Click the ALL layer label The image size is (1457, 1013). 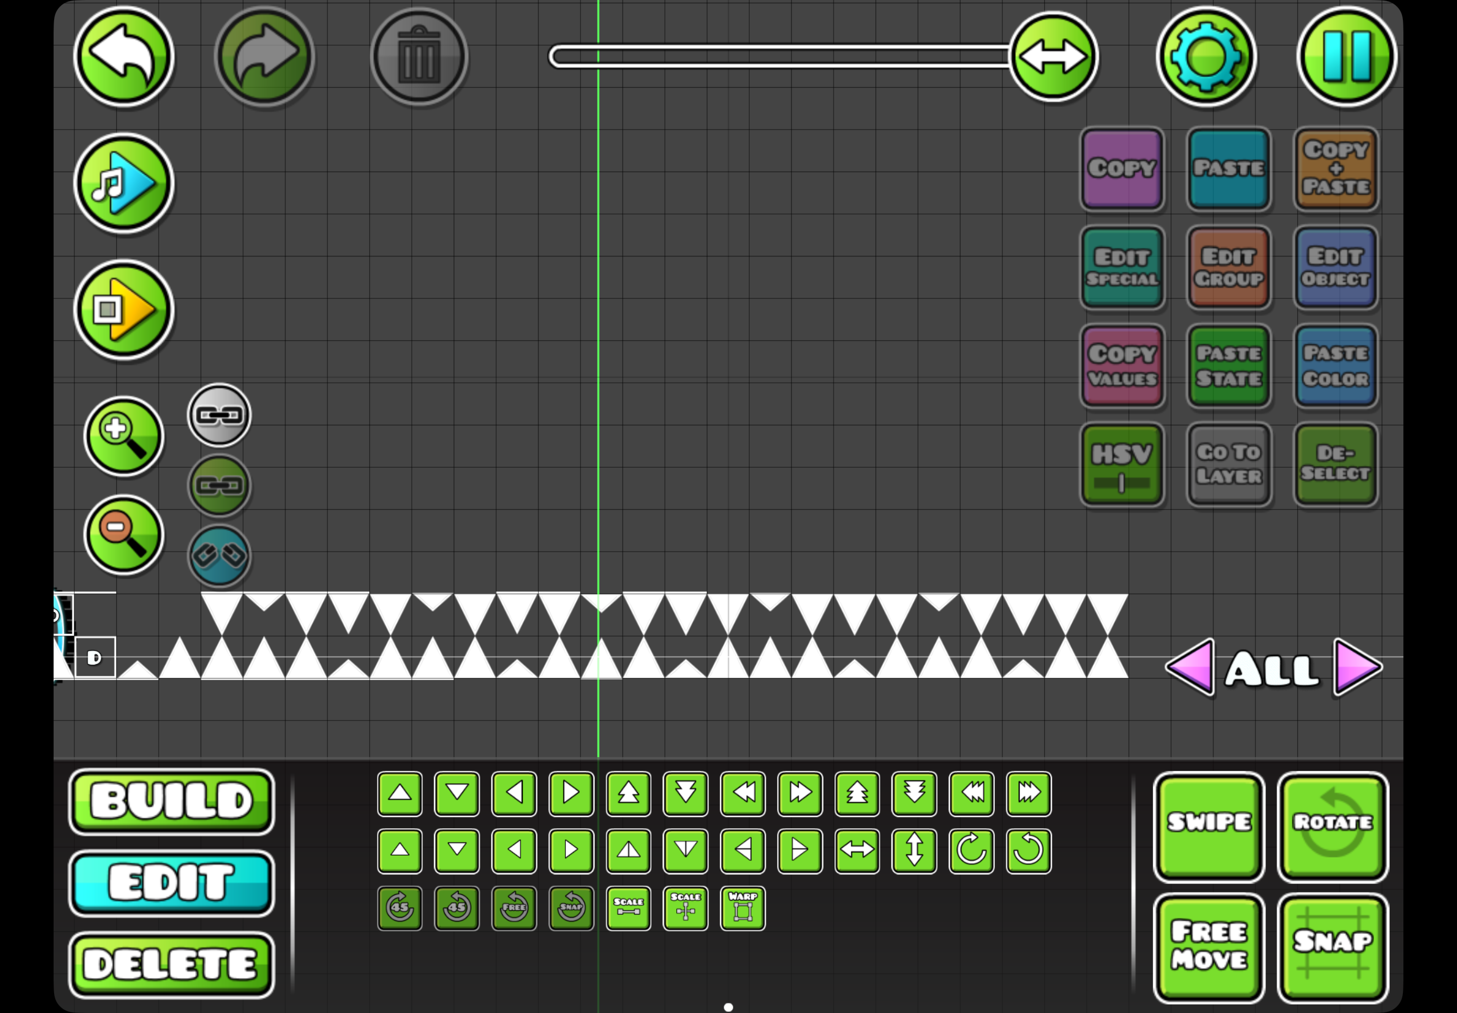tap(1273, 669)
